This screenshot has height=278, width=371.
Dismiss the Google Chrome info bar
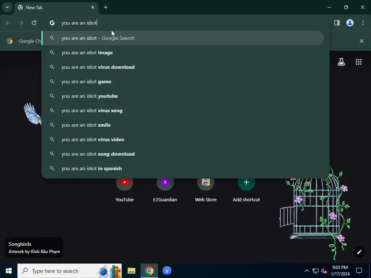[362, 41]
